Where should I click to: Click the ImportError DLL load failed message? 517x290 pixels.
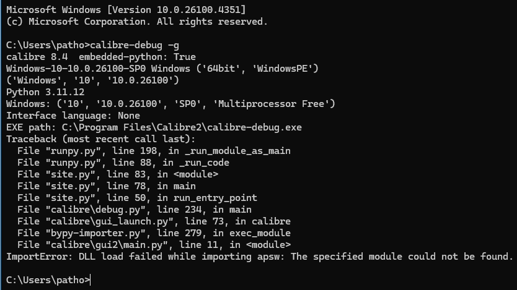coord(259,257)
